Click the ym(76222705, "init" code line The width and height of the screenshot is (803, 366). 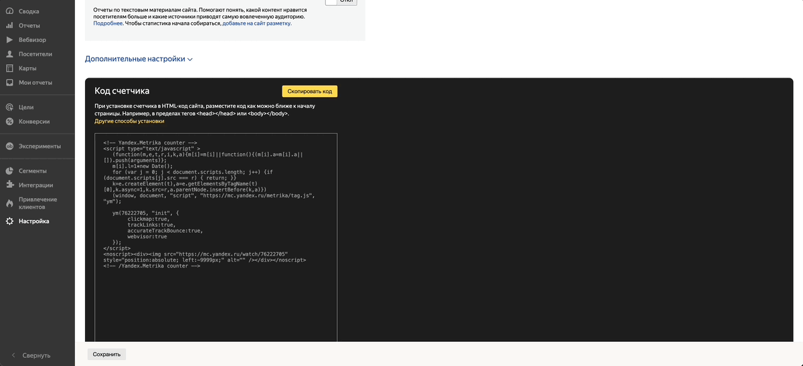(146, 213)
